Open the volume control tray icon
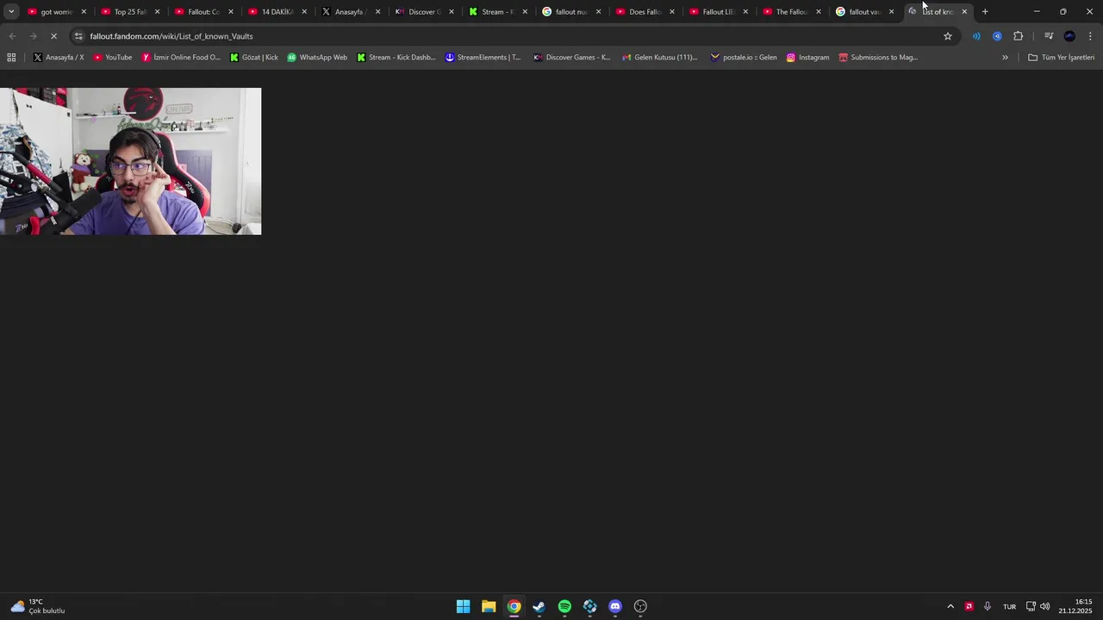Viewport: 1103px width, 620px height. pyautogui.click(x=1045, y=606)
